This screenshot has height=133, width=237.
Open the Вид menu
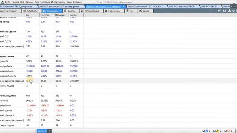(x=22, y=2)
